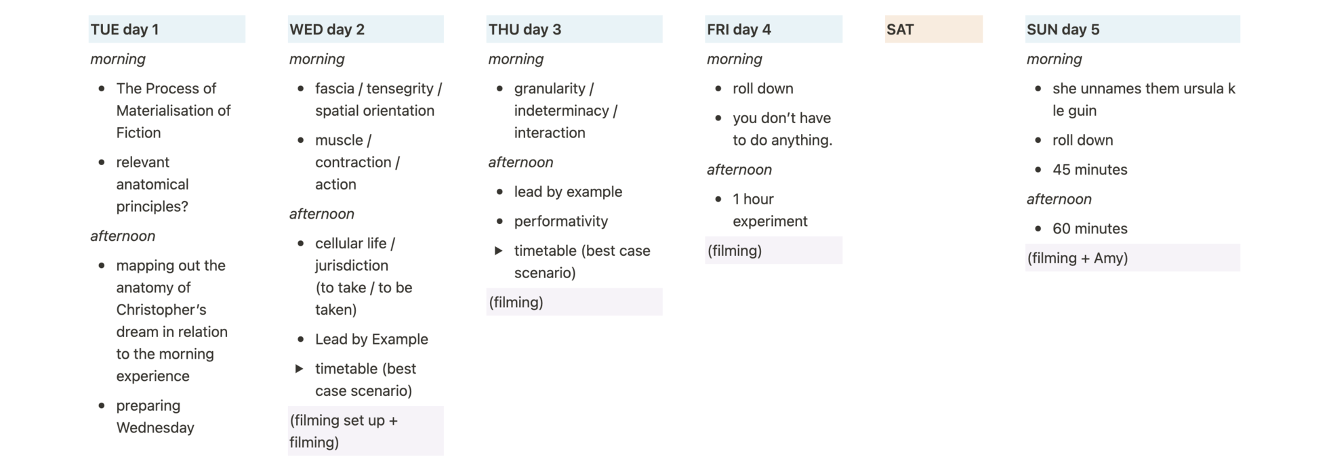Click "The Process of Materialisation of Fiction" item
The image size is (1329, 471).
coord(173,110)
